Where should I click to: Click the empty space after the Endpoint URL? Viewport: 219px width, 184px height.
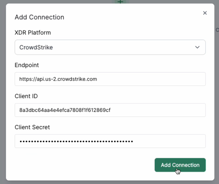(152, 79)
